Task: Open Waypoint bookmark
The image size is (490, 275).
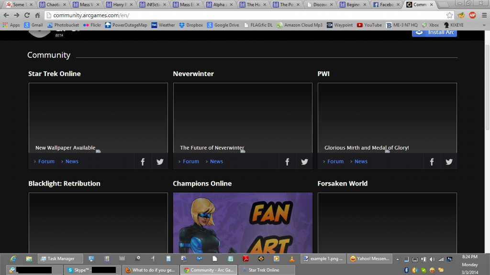Action: tap(340, 25)
